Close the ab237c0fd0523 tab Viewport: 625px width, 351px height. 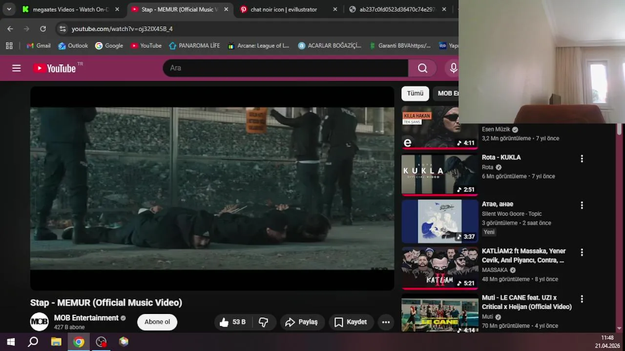(x=443, y=9)
